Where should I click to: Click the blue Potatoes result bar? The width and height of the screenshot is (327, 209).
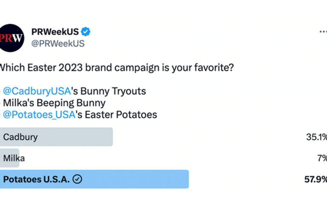pyautogui.click(x=94, y=179)
